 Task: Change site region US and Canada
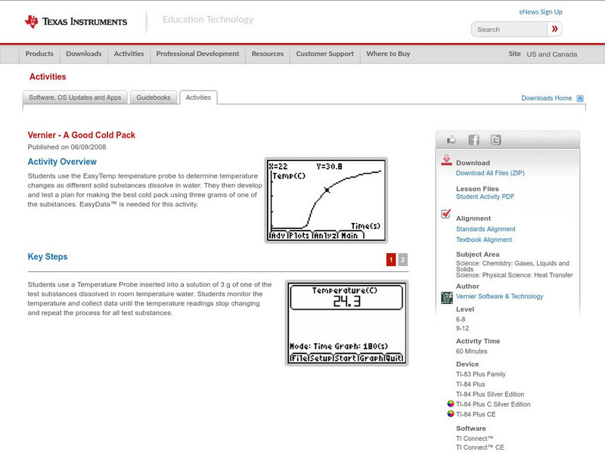[552, 54]
